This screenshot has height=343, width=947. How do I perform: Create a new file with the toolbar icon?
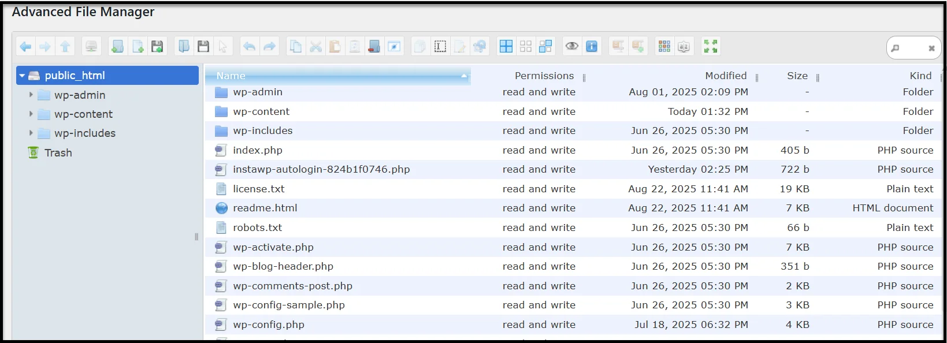pyautogui.click(x=138, y=47)
